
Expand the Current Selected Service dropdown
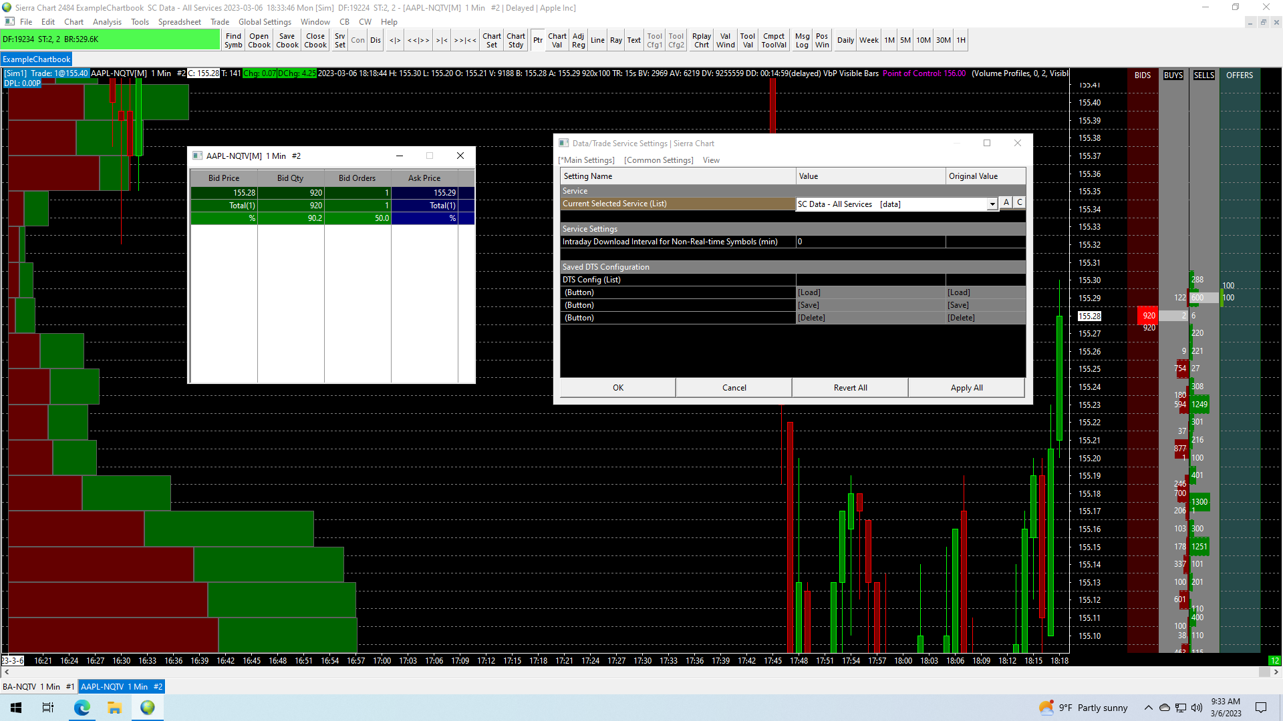[x=992, y=204]
